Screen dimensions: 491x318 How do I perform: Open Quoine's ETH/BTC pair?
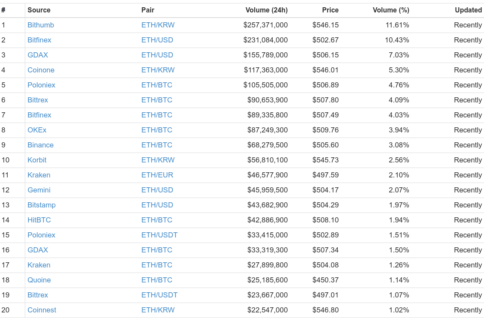pyautogui.click(x=157, y=280)
